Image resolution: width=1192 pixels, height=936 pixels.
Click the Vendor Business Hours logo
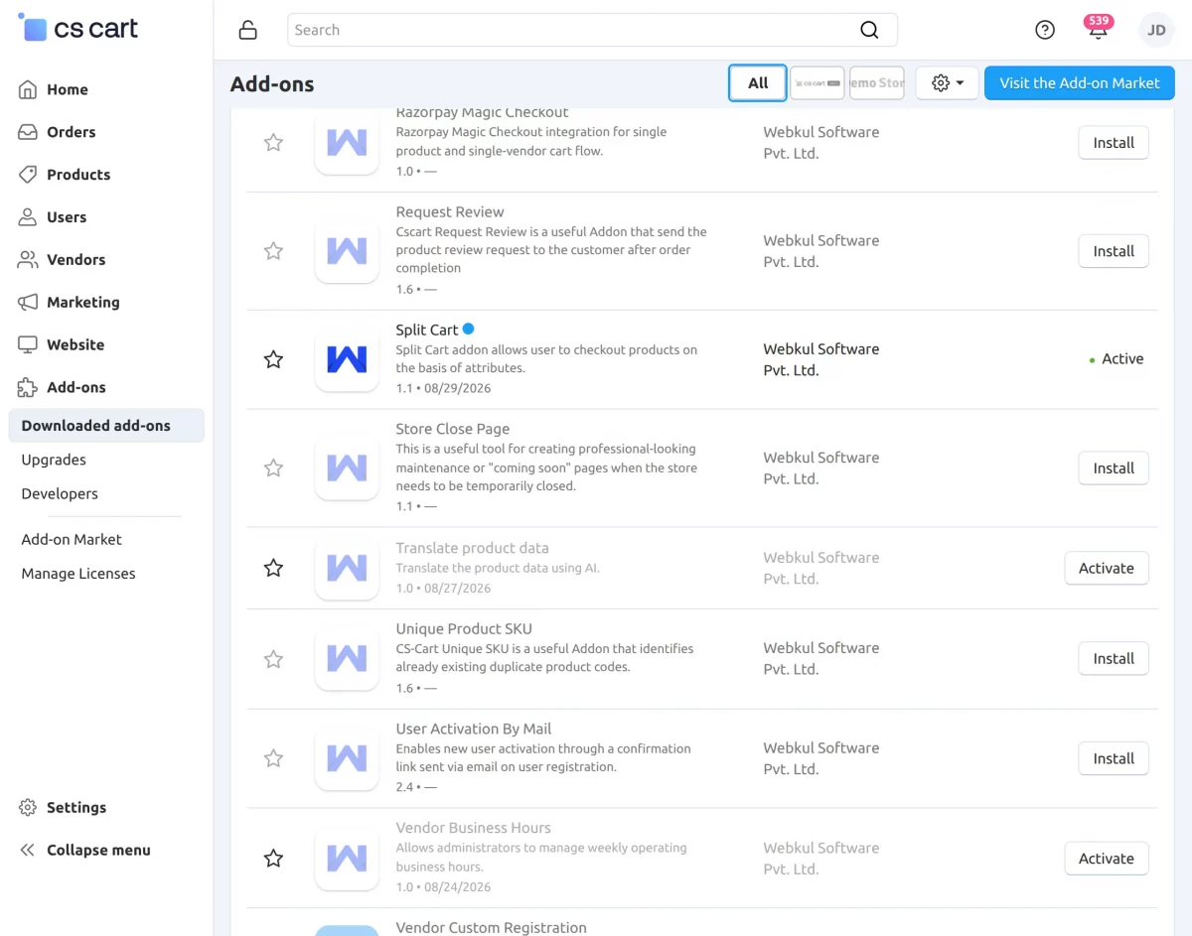(347, 859)
